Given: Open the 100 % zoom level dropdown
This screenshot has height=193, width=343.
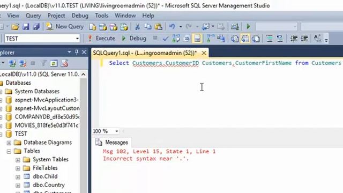Looking at the screenshot, I should 117,131.
